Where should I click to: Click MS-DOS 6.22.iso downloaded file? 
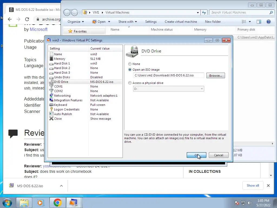[x=30, y=186]
